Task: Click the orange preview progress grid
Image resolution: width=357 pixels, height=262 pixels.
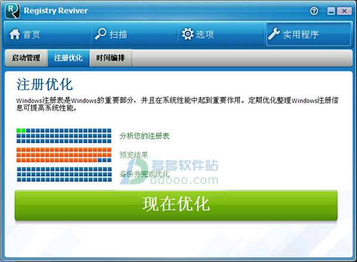Action: (64, 155)
